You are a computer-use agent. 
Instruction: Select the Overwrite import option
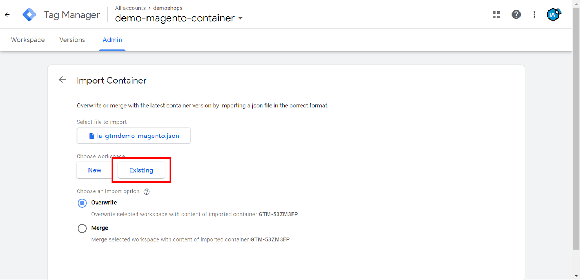(82, 203)
